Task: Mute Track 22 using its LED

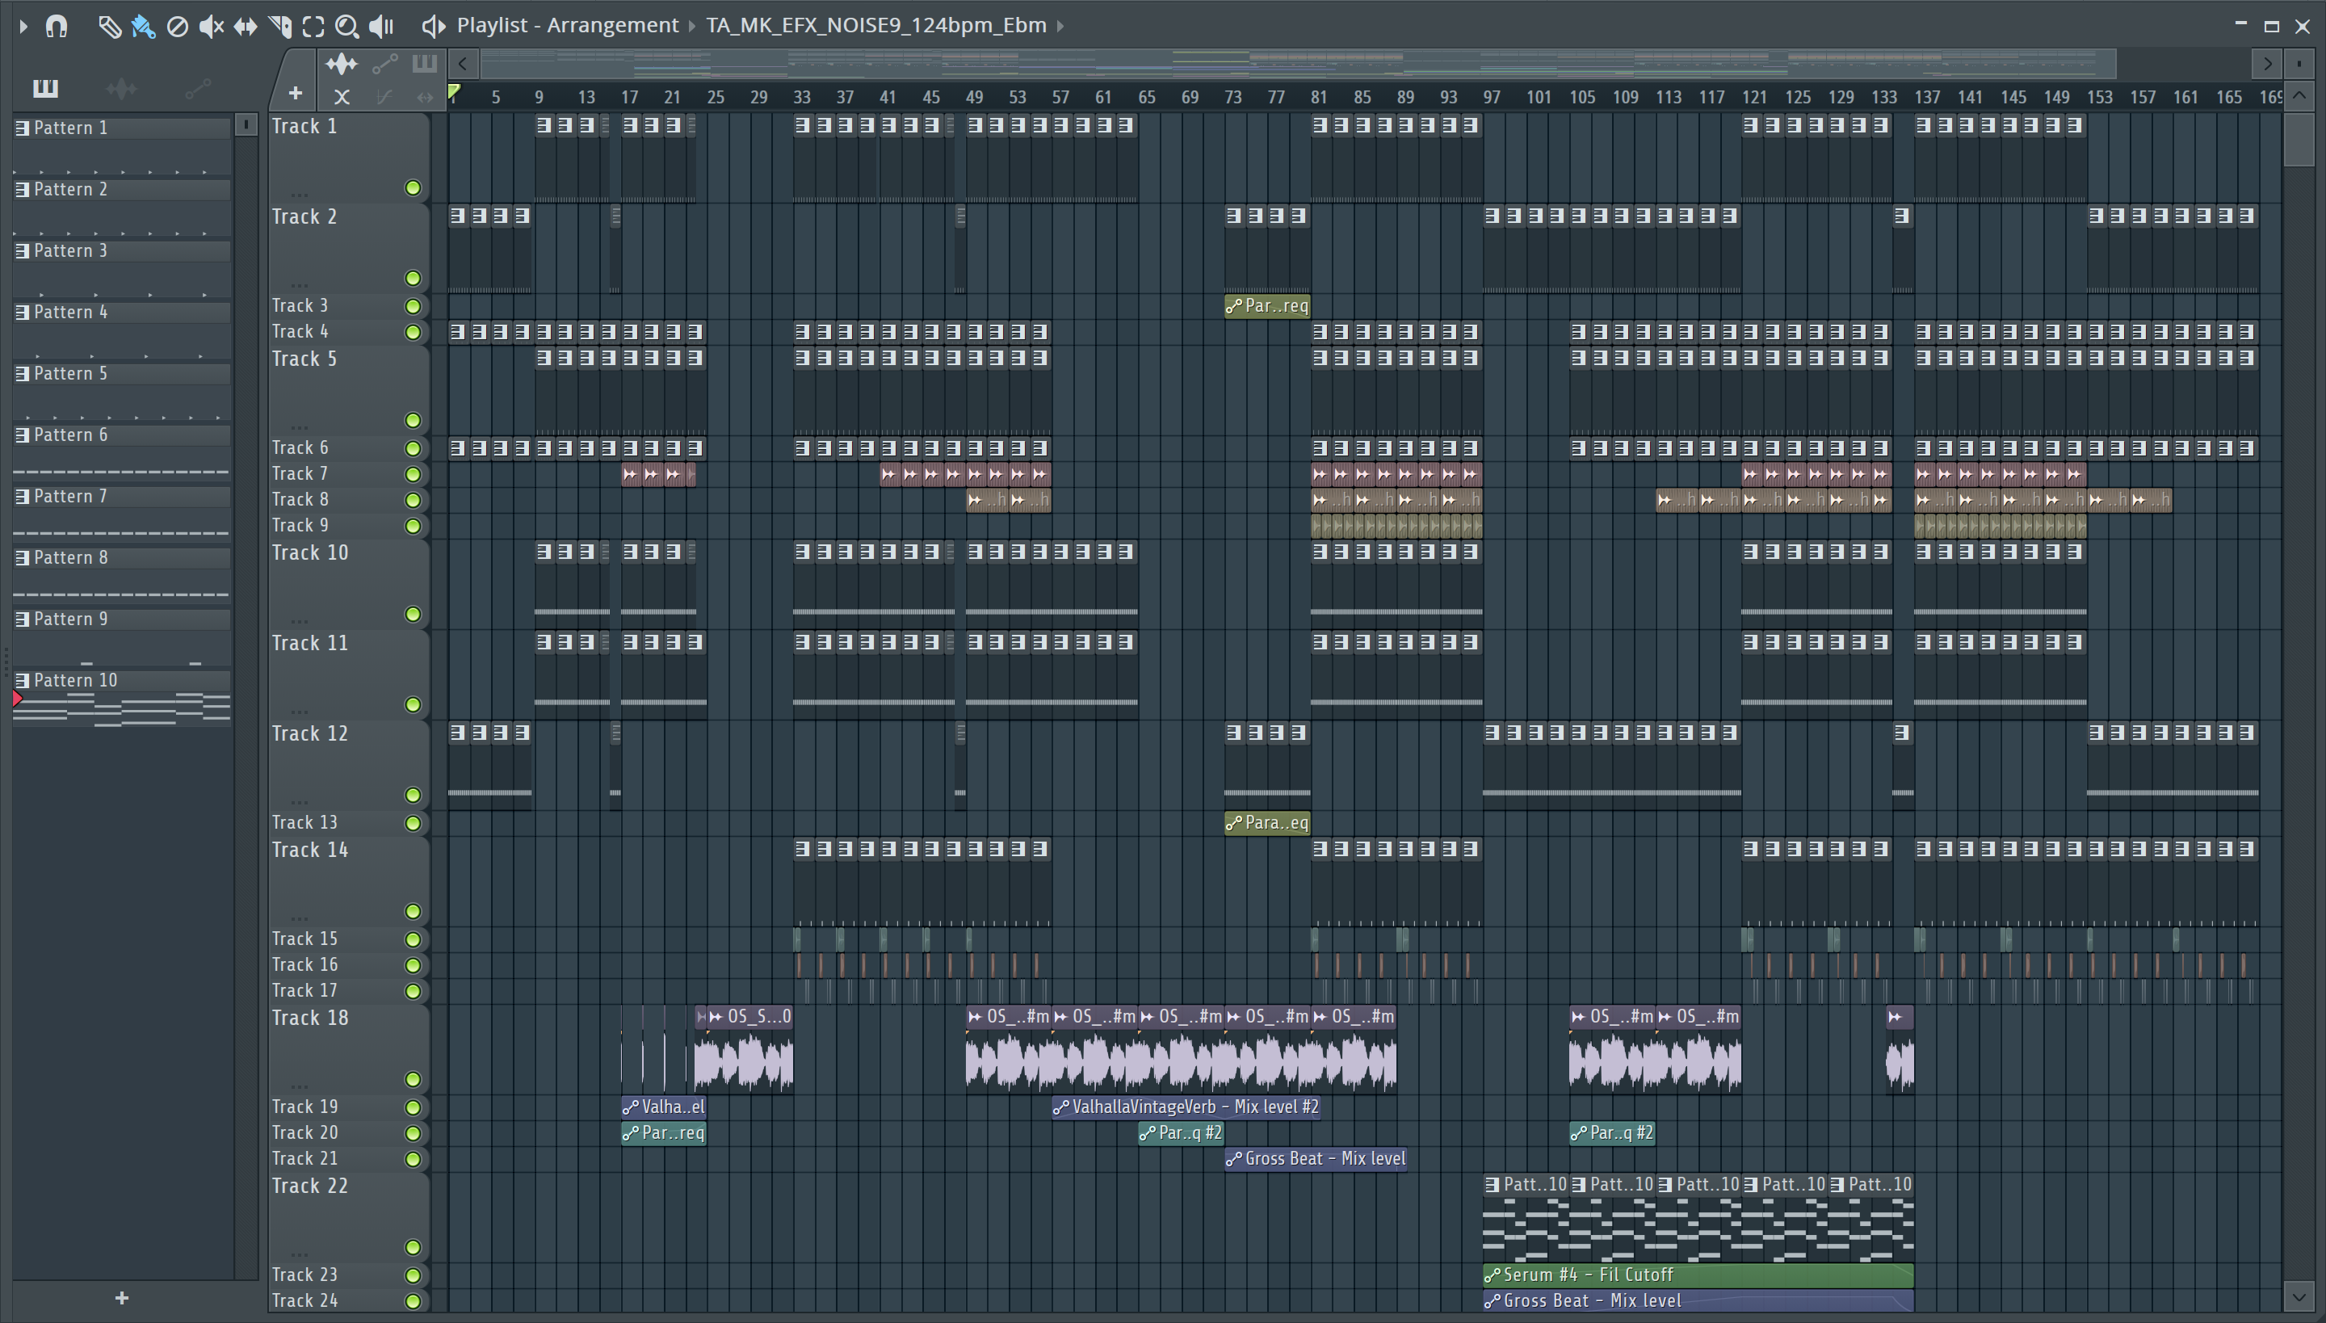Action: (413, 1248)
